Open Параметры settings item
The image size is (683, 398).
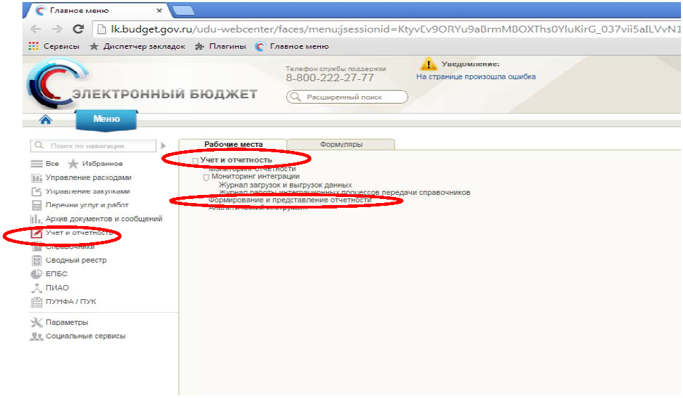(x=66, y=322)
